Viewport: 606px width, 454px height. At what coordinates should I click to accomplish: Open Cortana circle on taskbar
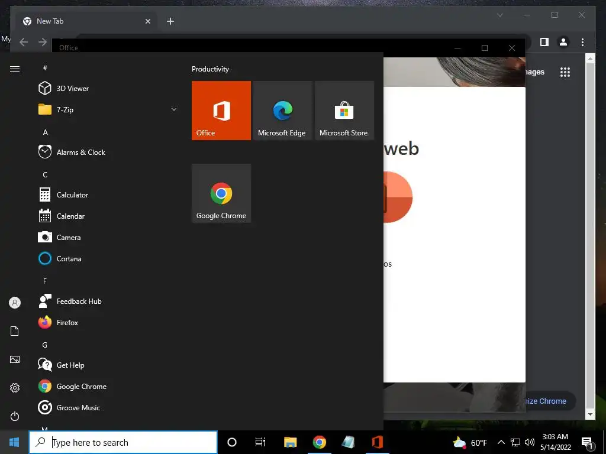pos(232,442)
